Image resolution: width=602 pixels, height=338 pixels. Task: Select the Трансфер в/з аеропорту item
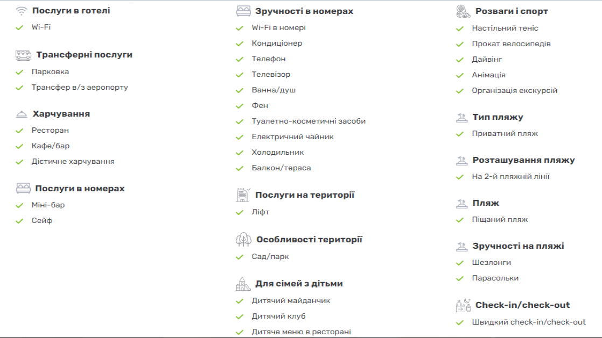pos(80,88)
